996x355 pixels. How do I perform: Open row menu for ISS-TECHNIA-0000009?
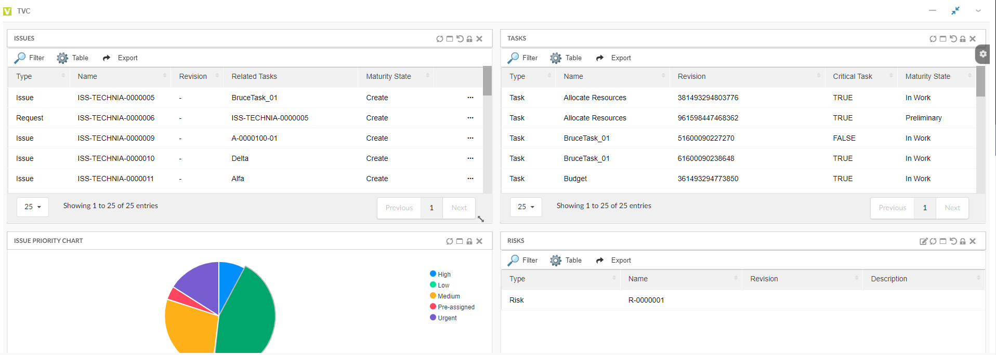coord(470,138)
